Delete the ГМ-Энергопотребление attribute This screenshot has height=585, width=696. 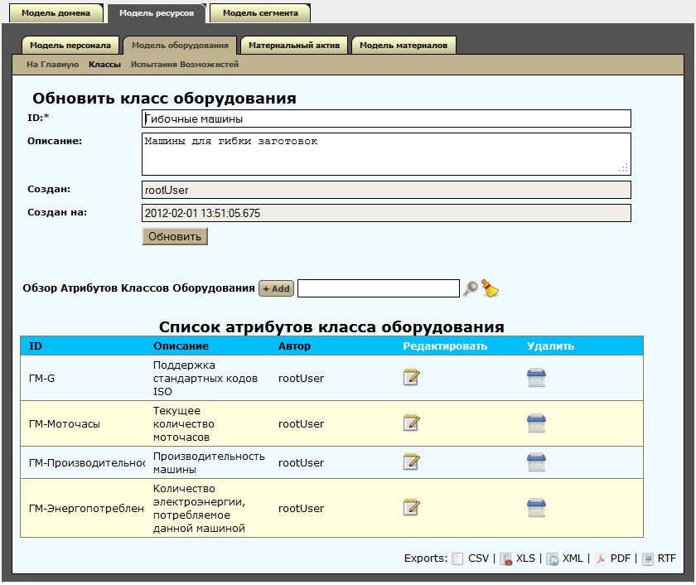pyautogui.click(x=536, y=508)
